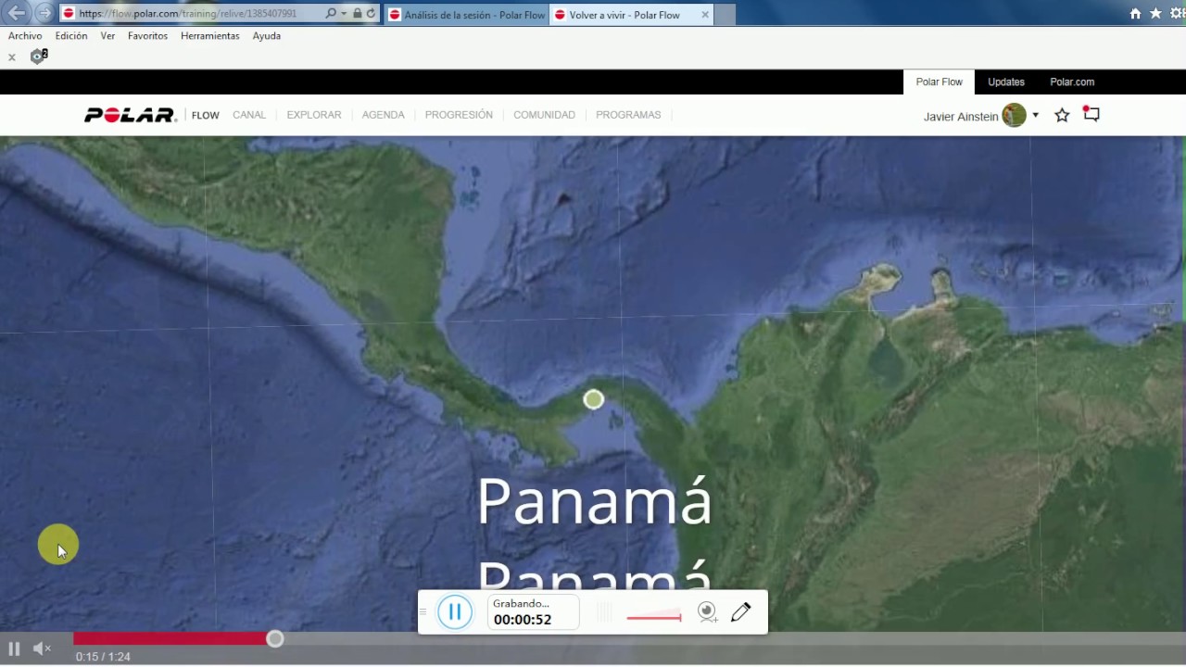1186x667 pixels.
Task: Switch to Análisis de la sesión tab
Action: 466,15
